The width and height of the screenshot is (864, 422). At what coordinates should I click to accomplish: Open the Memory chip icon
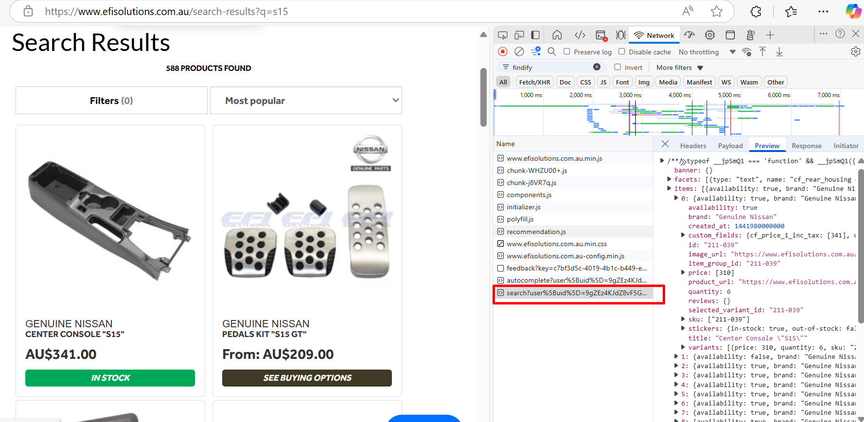point(710,35)
